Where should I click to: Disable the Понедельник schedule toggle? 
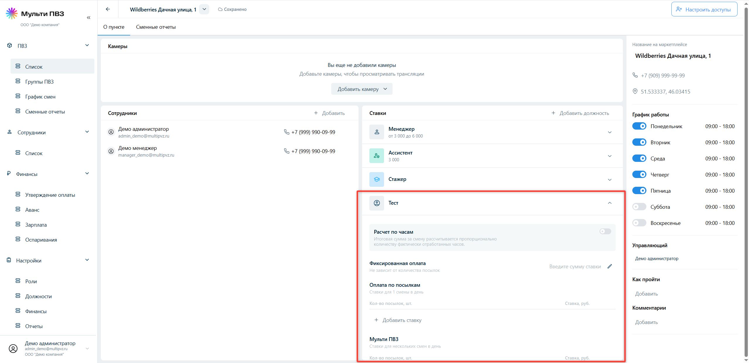[x=639, y=126]
